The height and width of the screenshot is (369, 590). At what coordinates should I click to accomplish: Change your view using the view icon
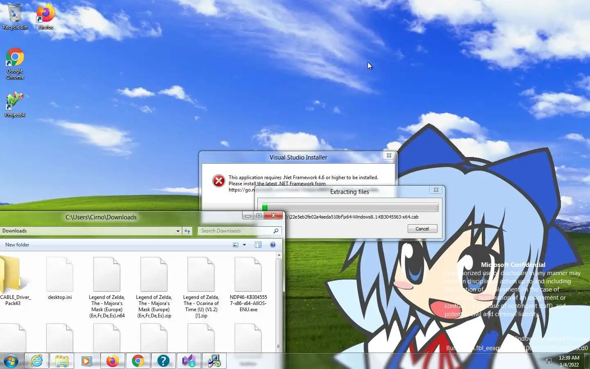click(236, 245)
